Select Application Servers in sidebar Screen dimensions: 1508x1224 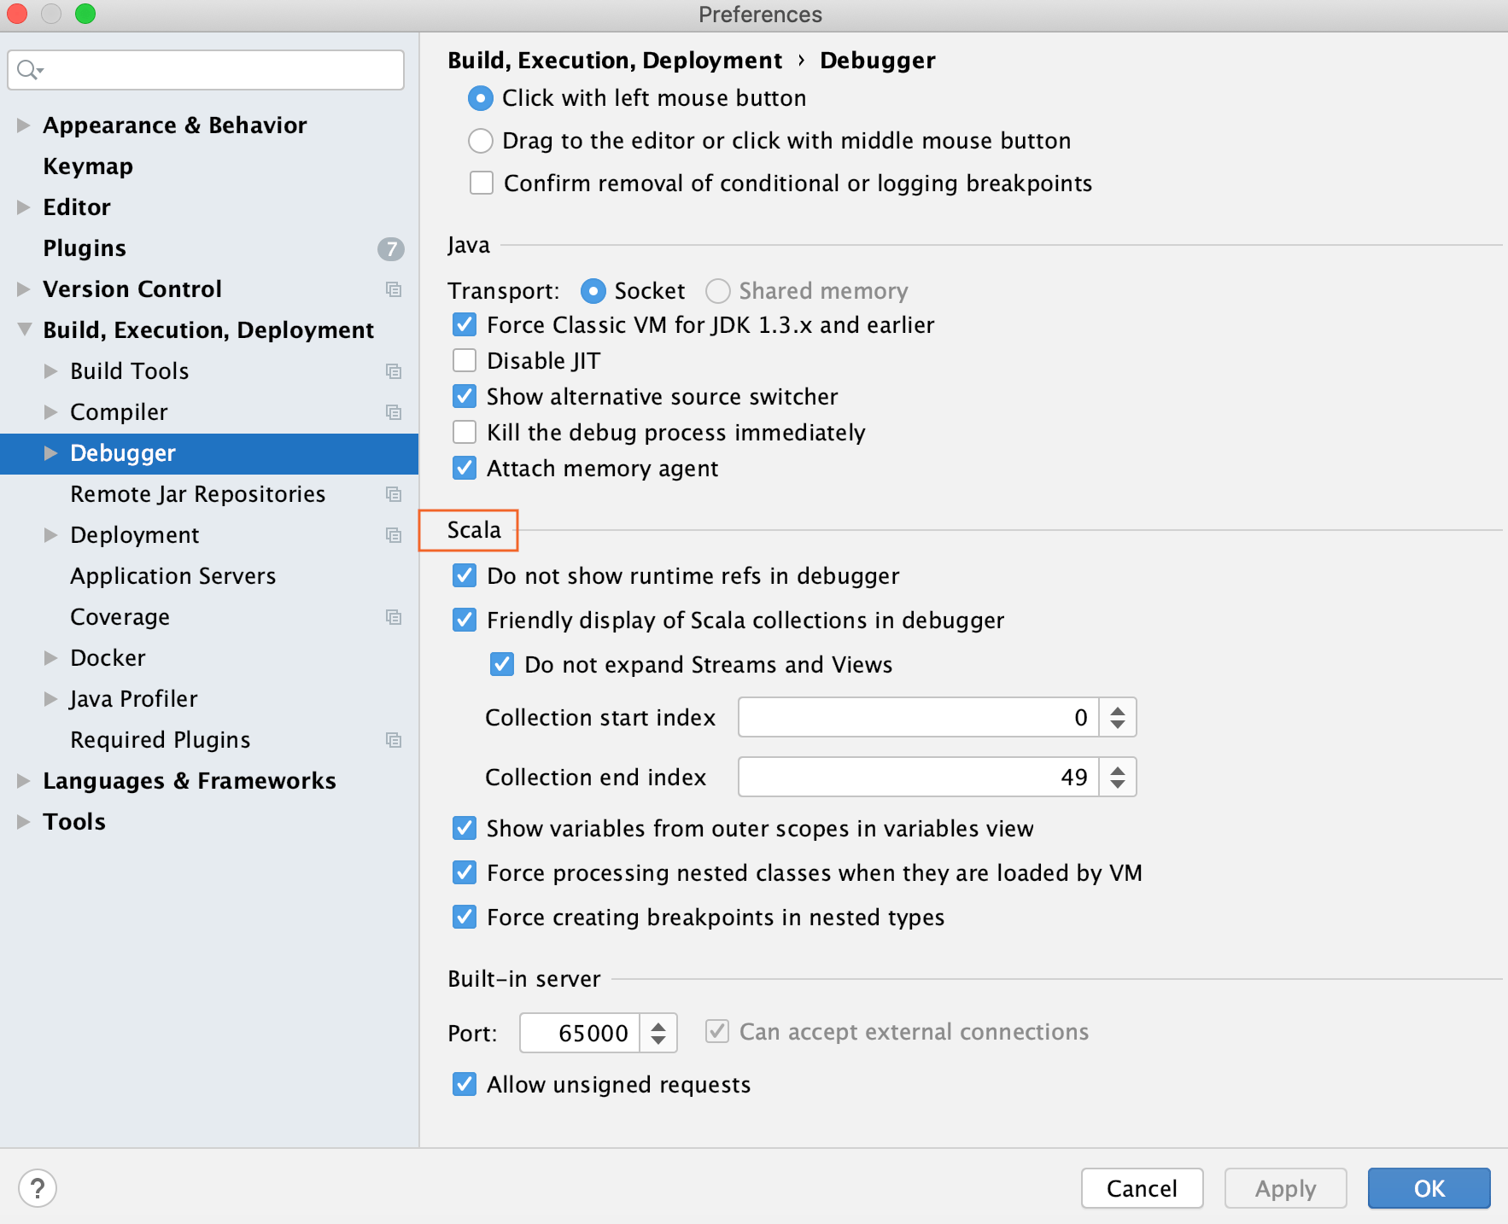pyautogui.click(x=173, y=576)
